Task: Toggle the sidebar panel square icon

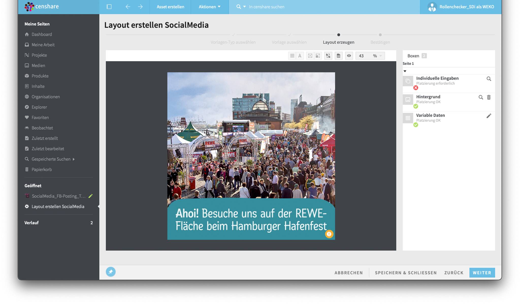Action: pyautogui.click(x=109, y=7)
